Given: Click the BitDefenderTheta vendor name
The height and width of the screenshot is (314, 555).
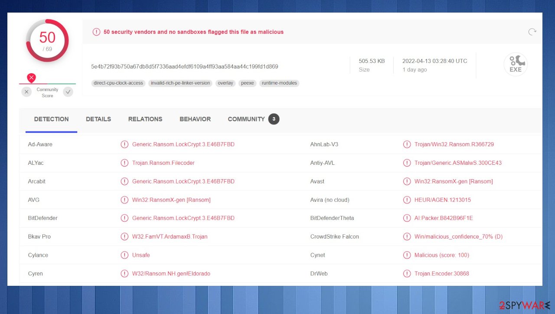Looking at the screenshot, I should coord(332,218).
